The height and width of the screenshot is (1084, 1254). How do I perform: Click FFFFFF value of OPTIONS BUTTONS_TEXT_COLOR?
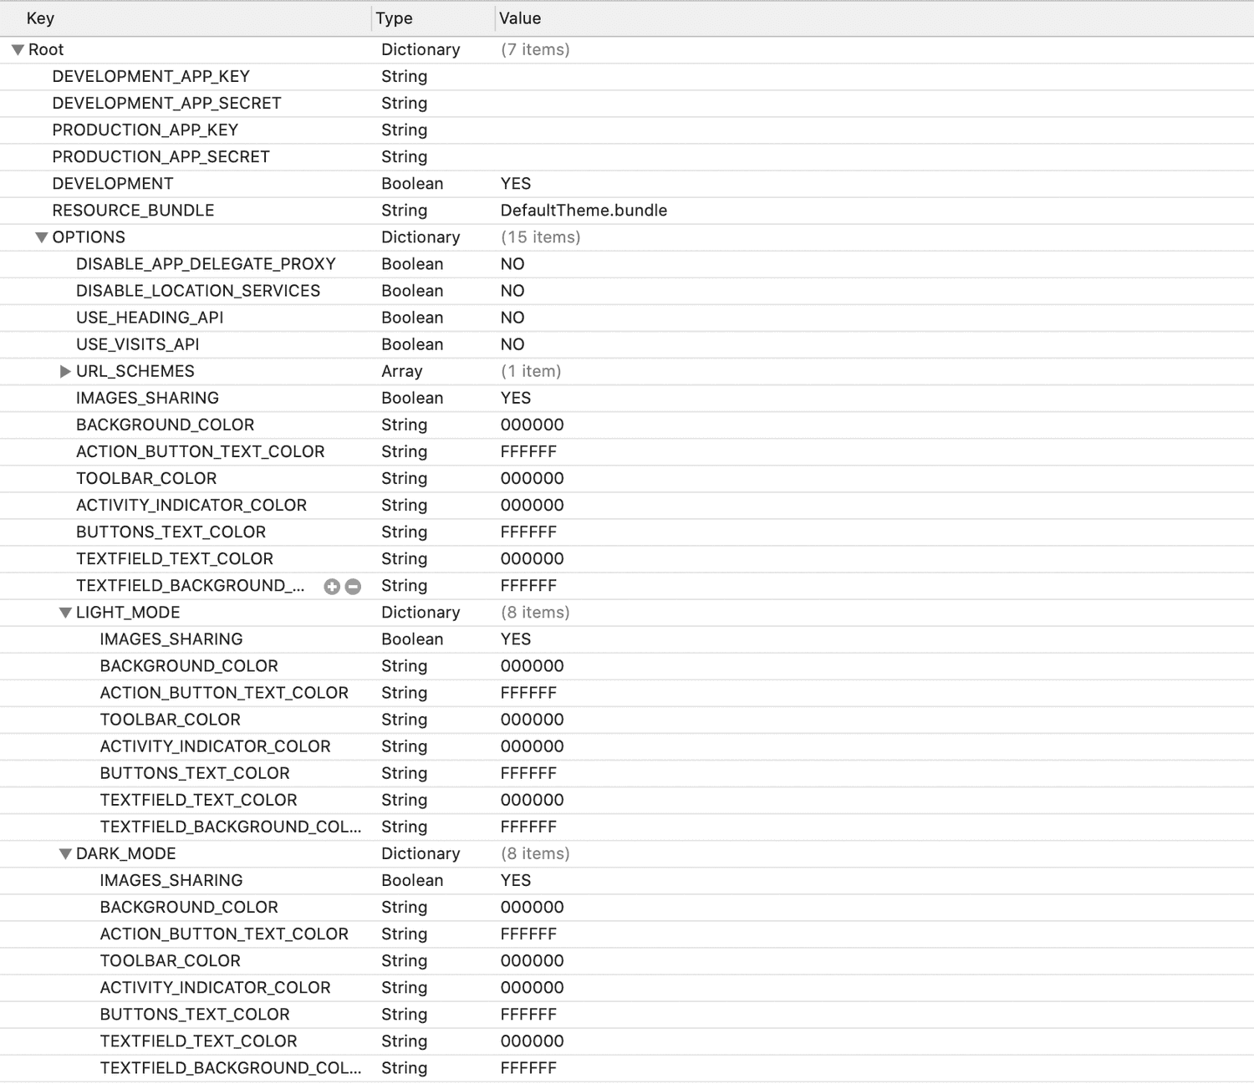[528, 532]
